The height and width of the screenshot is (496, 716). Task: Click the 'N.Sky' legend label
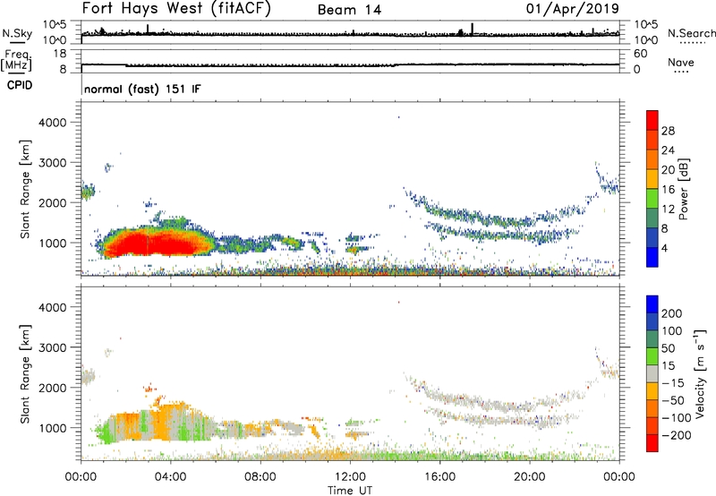[17, 33]
